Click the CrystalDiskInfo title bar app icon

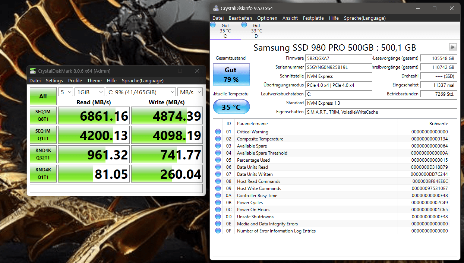click(x=216, y=8)
